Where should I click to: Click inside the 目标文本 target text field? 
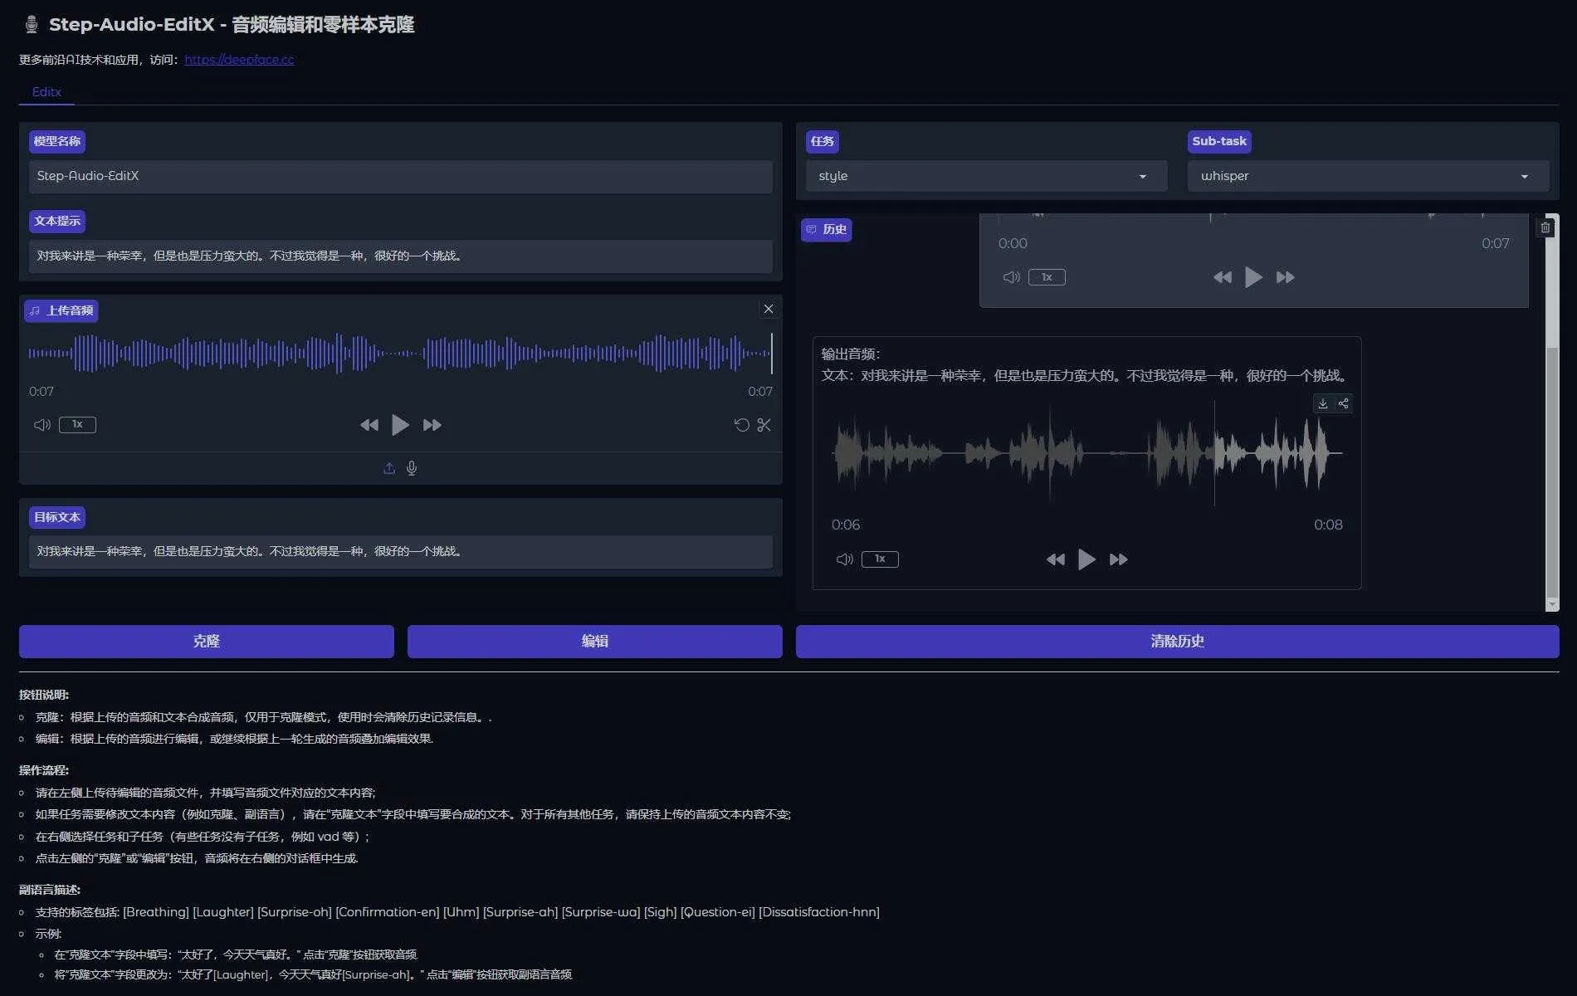[401, 551]
